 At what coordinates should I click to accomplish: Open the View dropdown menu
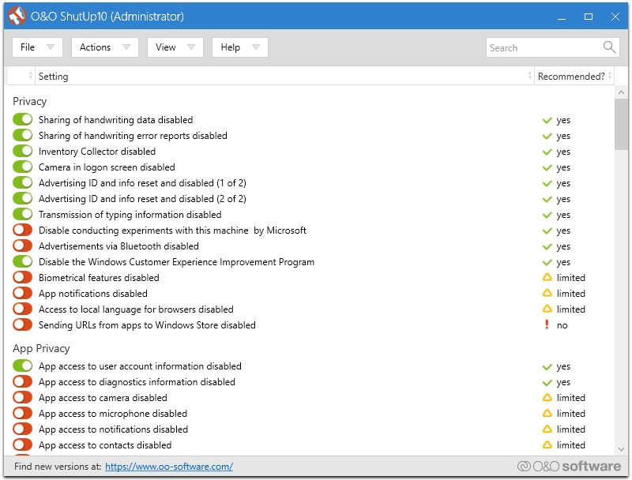tap(175, 47)
